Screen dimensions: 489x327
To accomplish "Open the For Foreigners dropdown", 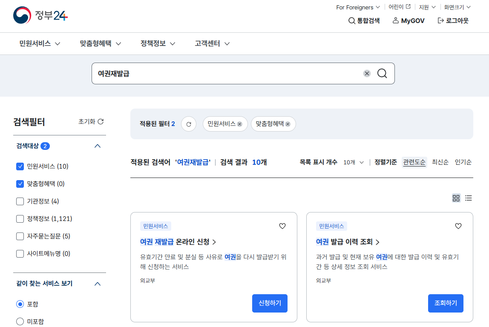I will click(x=358, y=7).
